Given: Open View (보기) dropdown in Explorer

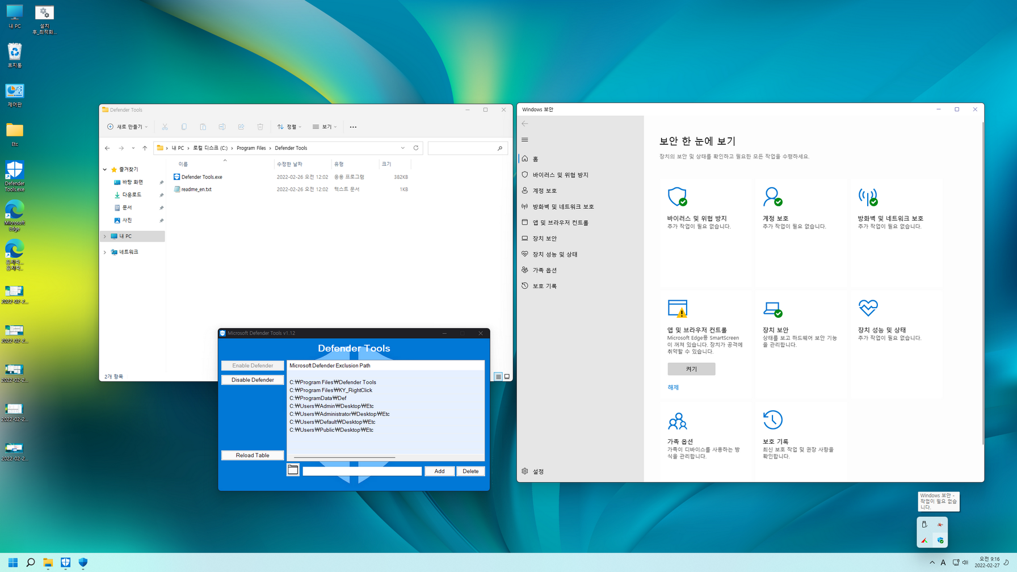Looking at the screenshot, I should click(x=325, y=127).
